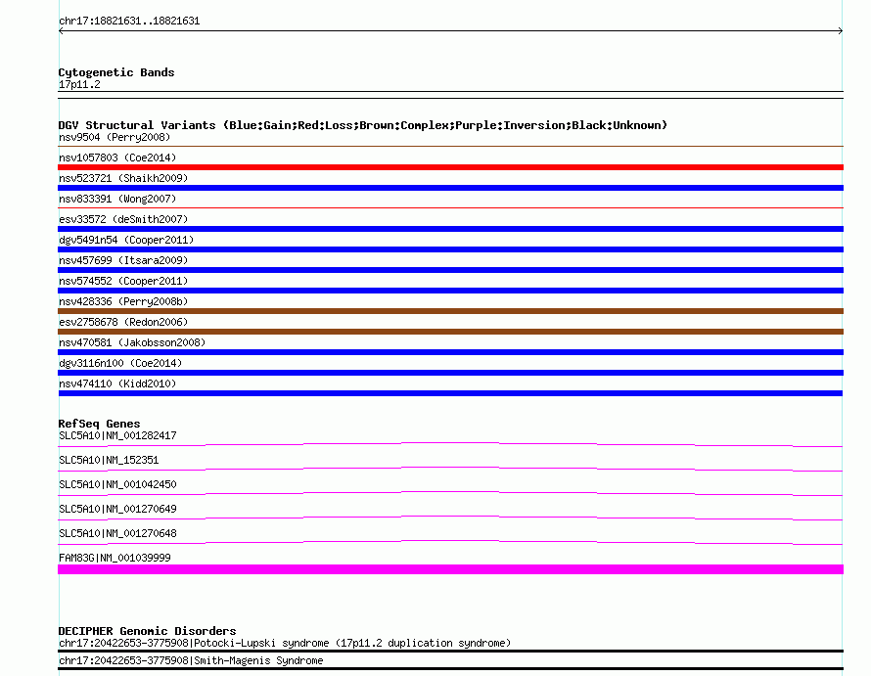Select the Smith-Magenis Syndrome entry
The height and width of the screenshot is (676, 871).
191,660
